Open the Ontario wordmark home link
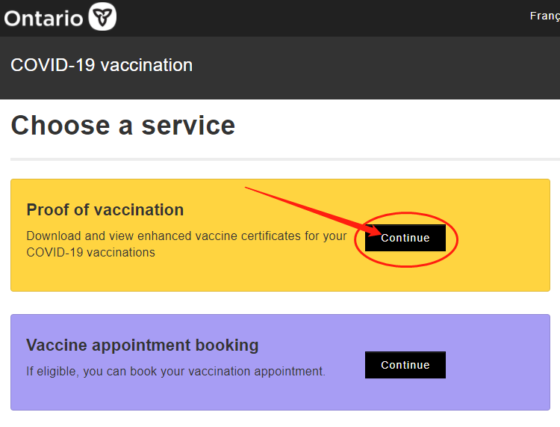This screenshot has width=560, height=427. click(60, 16)
